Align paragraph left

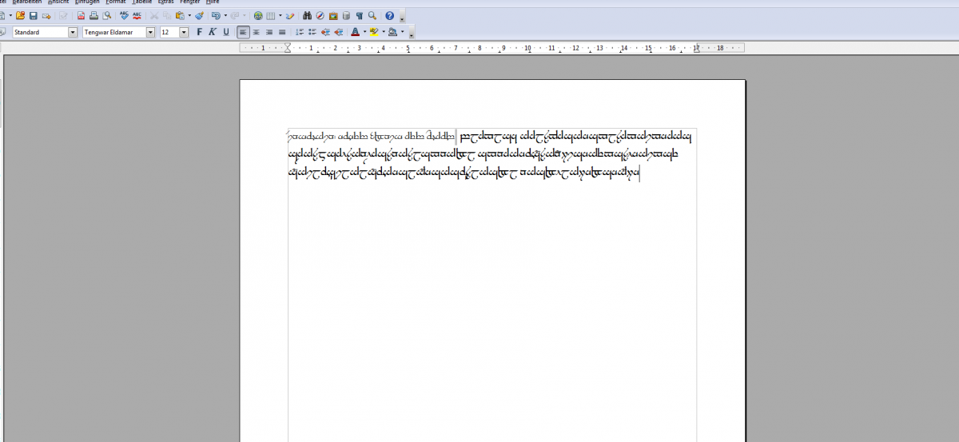tap(243, 32)
